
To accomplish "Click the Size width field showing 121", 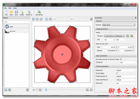I will [109, 40].
